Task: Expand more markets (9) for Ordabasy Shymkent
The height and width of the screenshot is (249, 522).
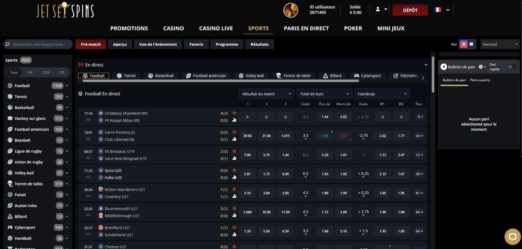Action: (419, 117)
